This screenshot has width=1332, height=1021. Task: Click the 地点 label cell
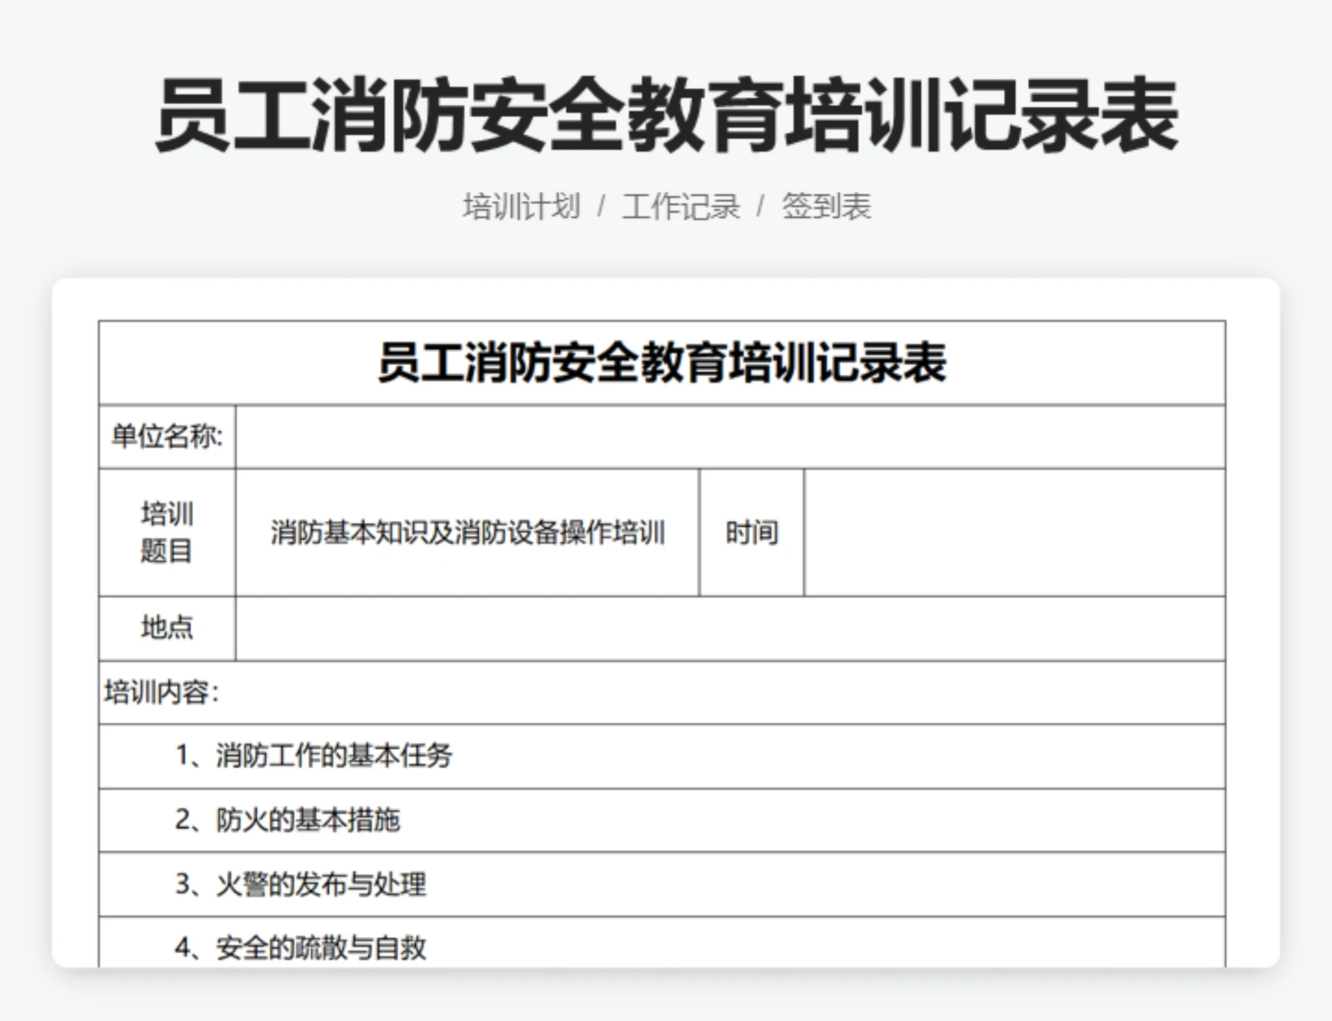(167, 628)
